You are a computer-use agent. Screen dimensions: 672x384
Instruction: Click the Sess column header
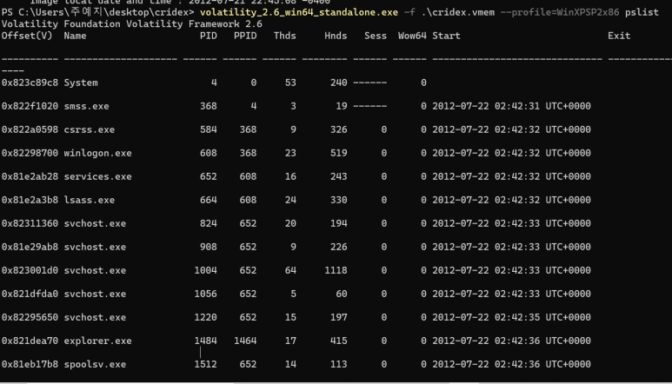pyautogui.click(x=376, y=36)
